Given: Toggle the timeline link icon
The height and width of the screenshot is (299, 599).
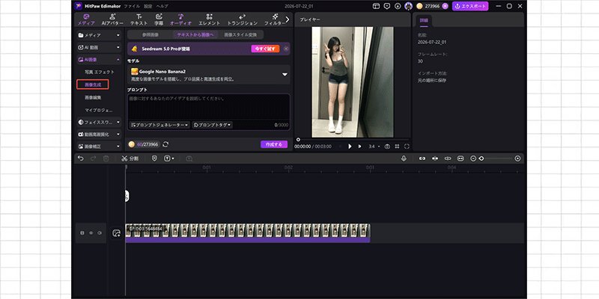Looking at the screenshot, I should coord(422,158).
